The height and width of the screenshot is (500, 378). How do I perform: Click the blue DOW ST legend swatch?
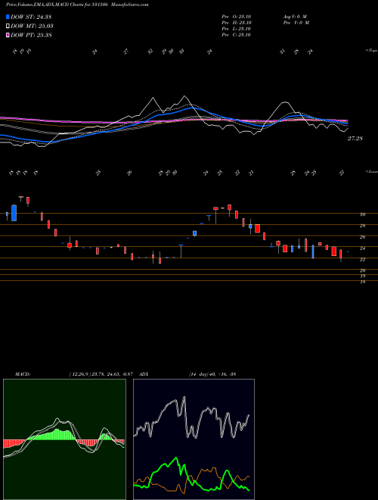pyautogui.click(x=8, y=17)
